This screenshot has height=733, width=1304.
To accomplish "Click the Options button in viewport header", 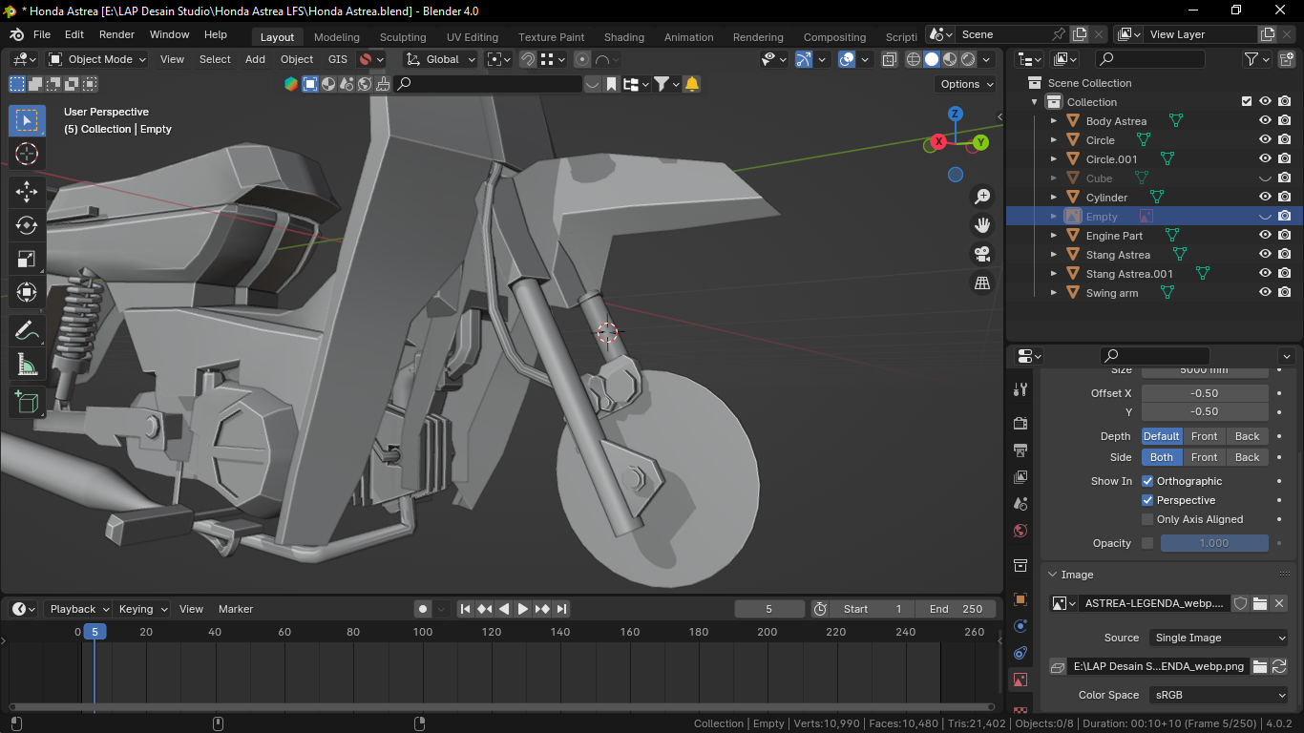I will pyautogui.click(x=965, y=84).
